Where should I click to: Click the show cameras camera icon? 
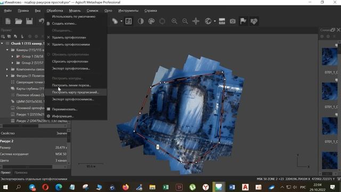pos(233,21)
